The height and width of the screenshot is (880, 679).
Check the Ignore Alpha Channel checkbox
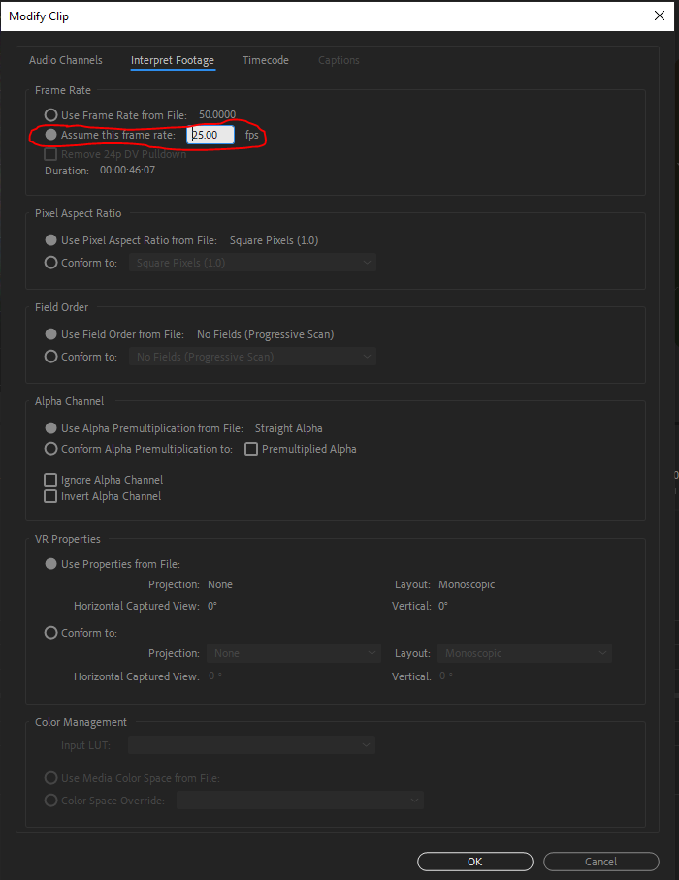[x=49, y=479]
